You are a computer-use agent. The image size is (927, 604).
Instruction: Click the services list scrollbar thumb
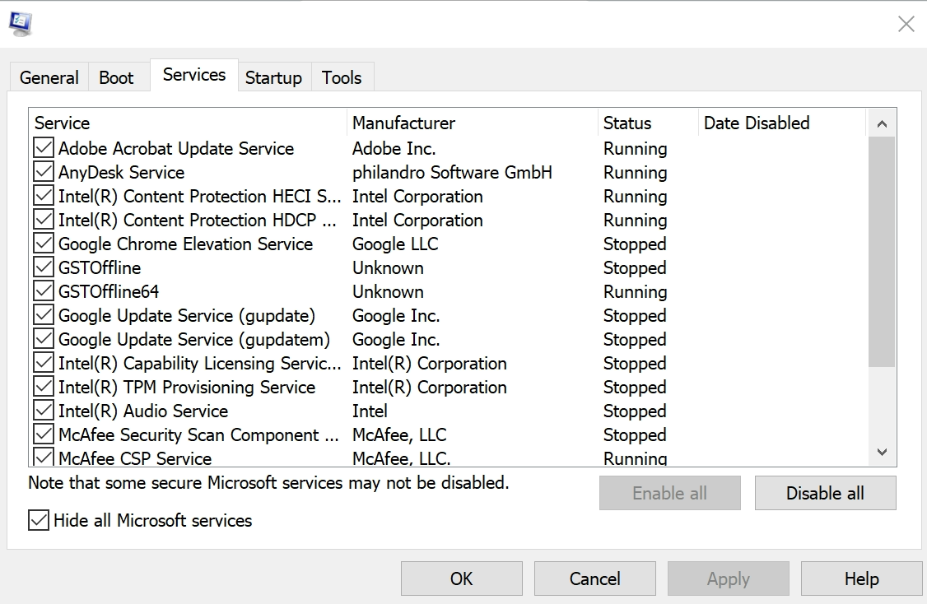click(x=882, y=252)
